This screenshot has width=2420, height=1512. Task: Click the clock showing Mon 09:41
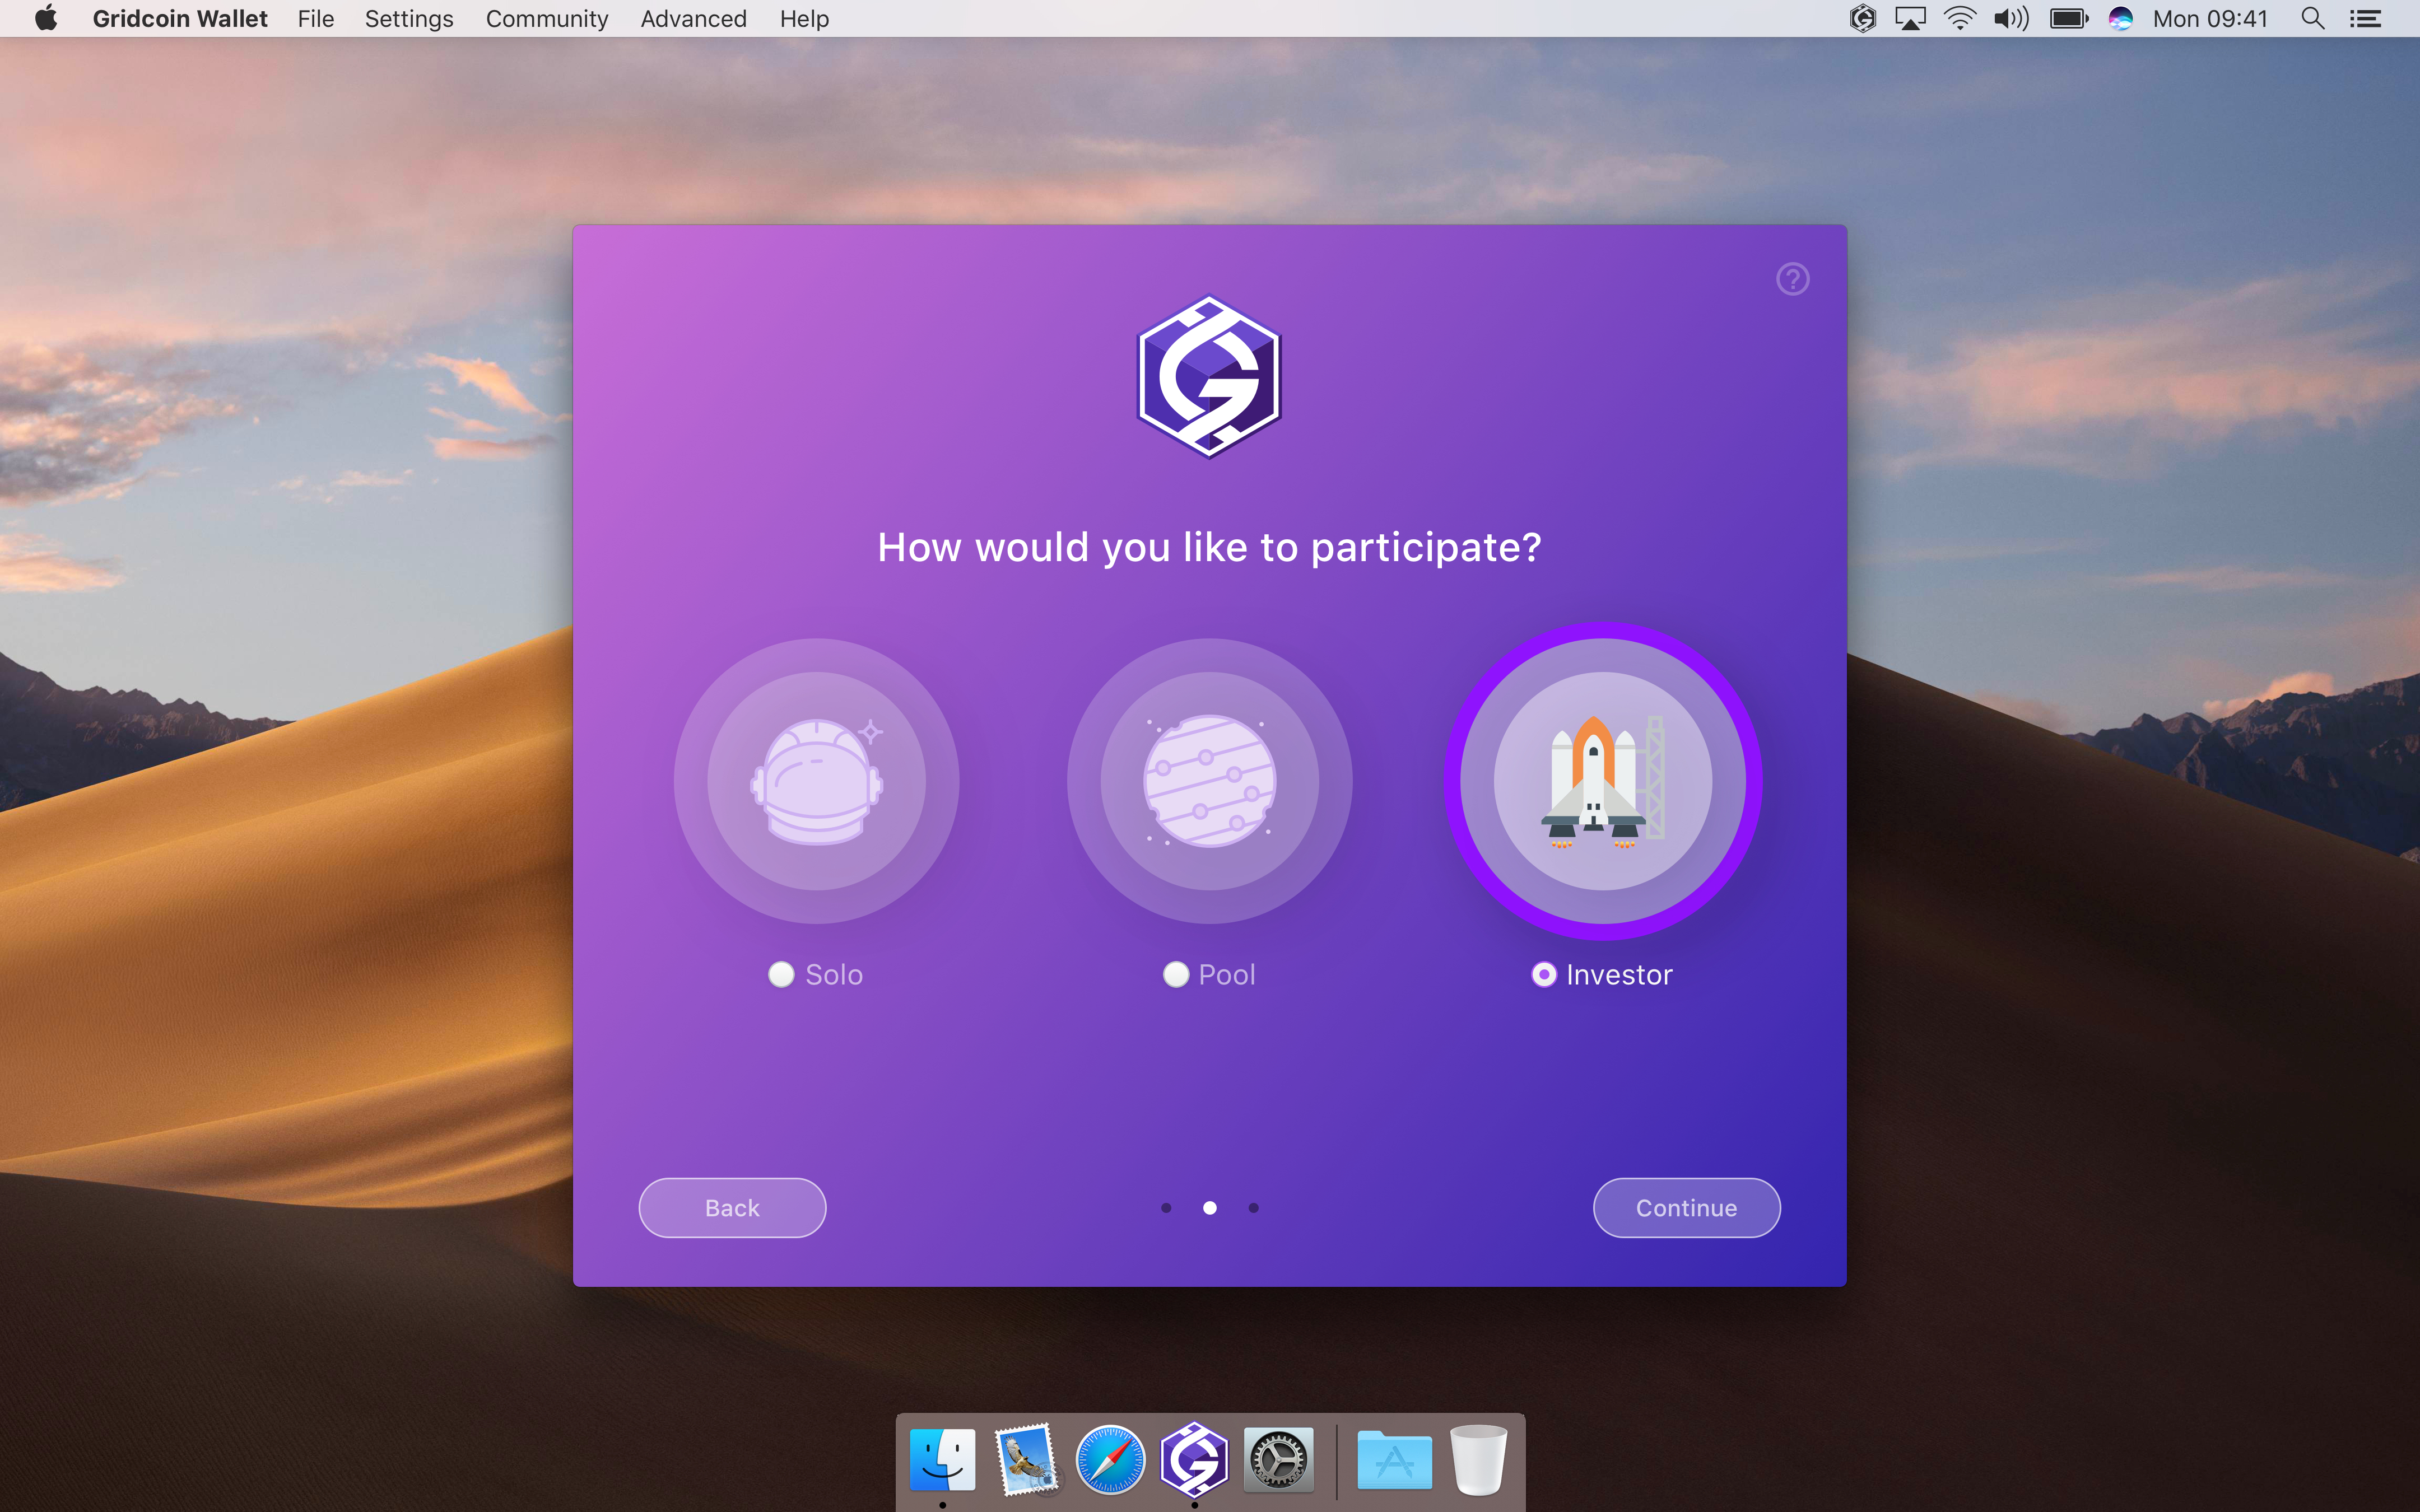(x=2210, y=19)
